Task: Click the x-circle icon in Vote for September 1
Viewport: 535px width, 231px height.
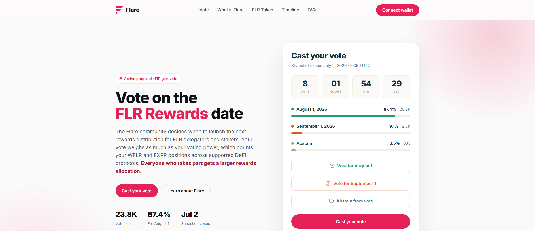Action: click(328, 183)
